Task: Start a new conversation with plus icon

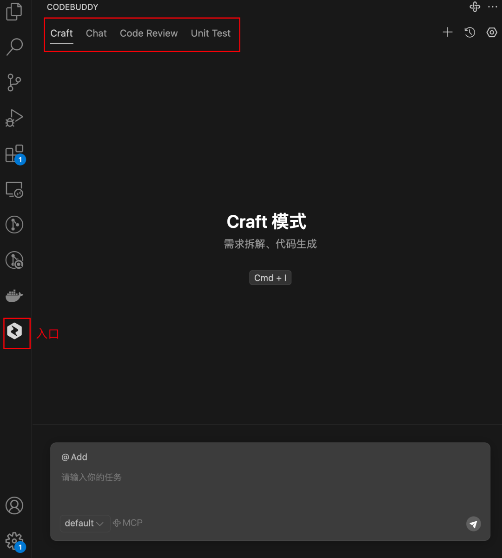Action: [x=448, y=32]
